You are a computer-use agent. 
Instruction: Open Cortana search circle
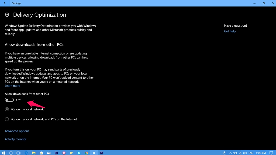11,153
